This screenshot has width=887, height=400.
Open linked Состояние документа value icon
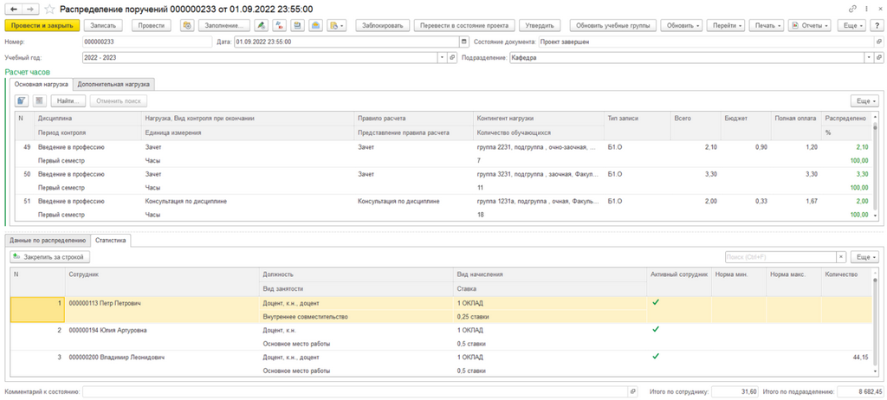tap(878, 42)
